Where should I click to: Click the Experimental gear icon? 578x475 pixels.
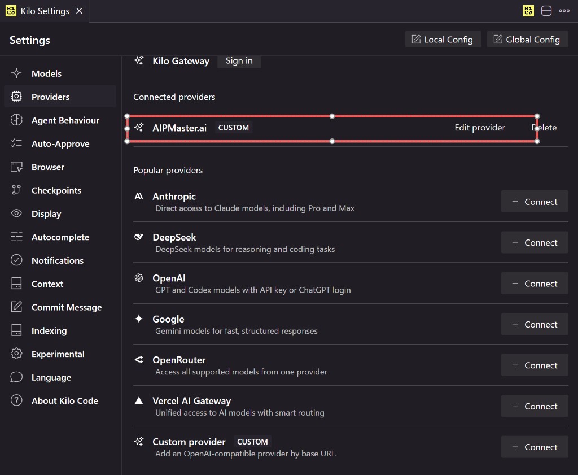pyautogui.click(x=16, y=354)
